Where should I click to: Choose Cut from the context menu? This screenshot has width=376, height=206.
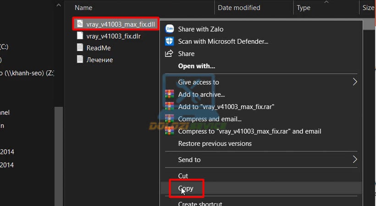coord(183,176)
